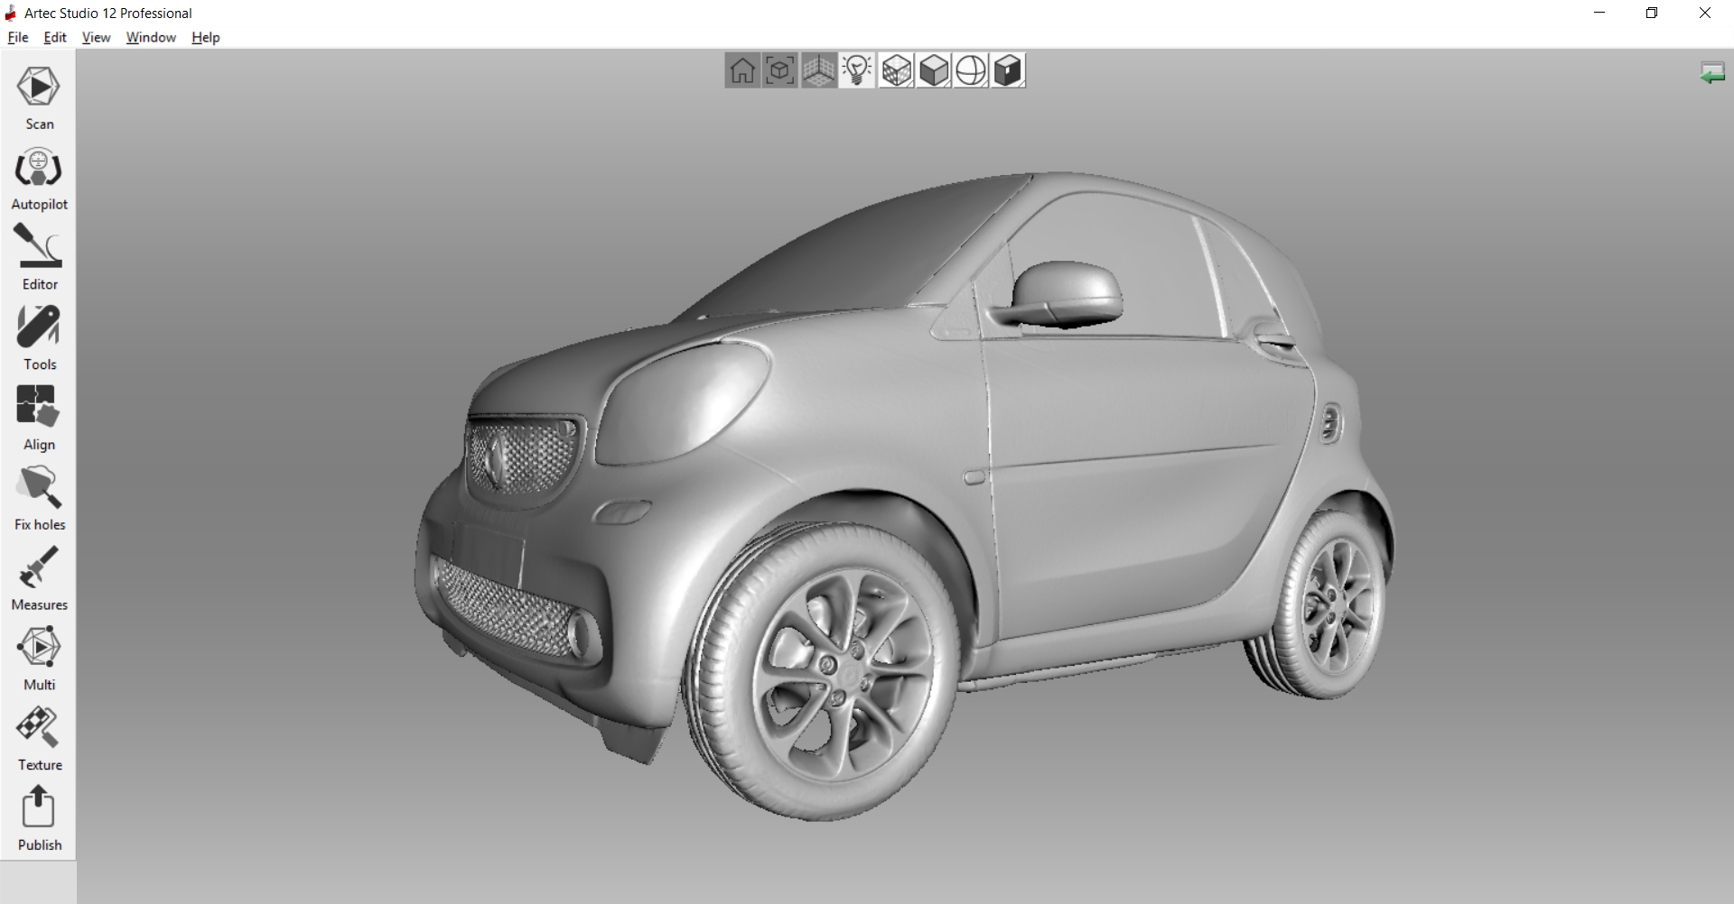The height and width of the screenshot is (904, 1734).
Task: Open the Publish panel
Action: [38, 819]
